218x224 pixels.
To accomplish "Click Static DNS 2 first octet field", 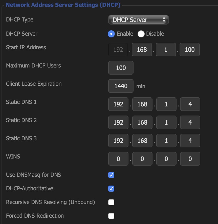I will click(x=118, y=122).
